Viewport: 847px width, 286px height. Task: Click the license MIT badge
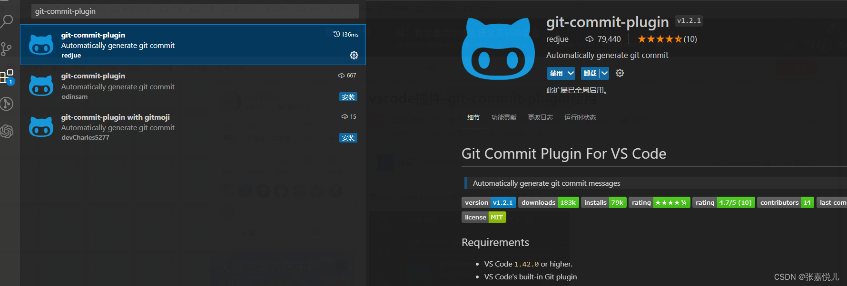(x=484, y=217)
